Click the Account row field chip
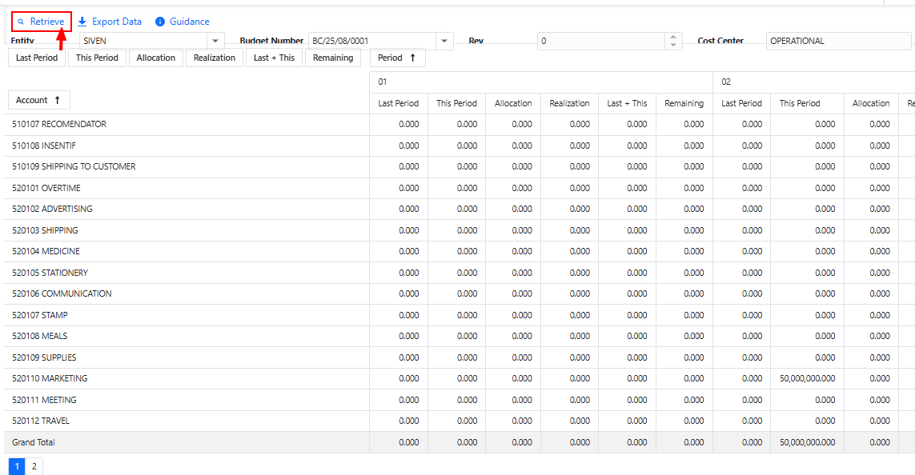The width and height of the screenshot is (915, 475). tap(39, 100)
